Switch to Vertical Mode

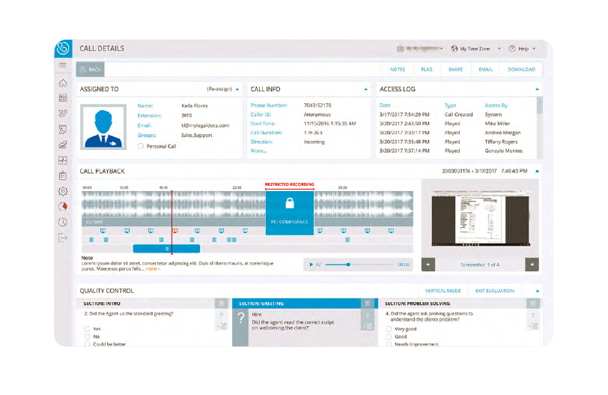point(443,291)
